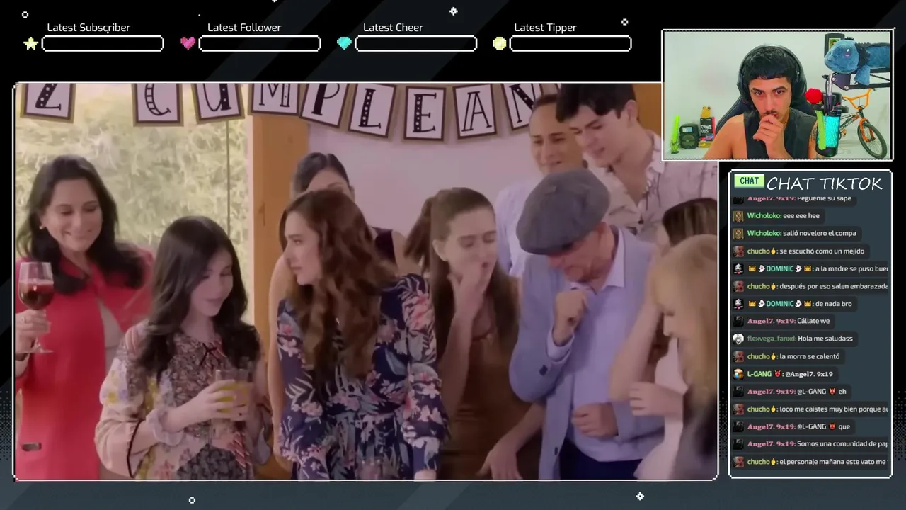Click Angel7 avatar beside 'Somos una comunidad'
Screen dimensions: 906x510
click(738, 444)
